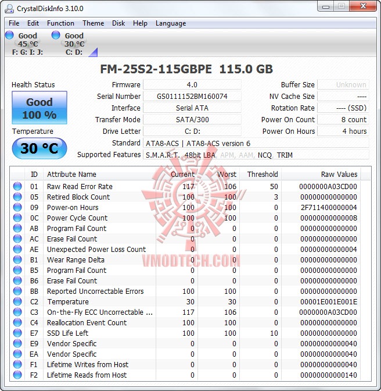Click the blue status orb for the 45 °C disk

9,35
